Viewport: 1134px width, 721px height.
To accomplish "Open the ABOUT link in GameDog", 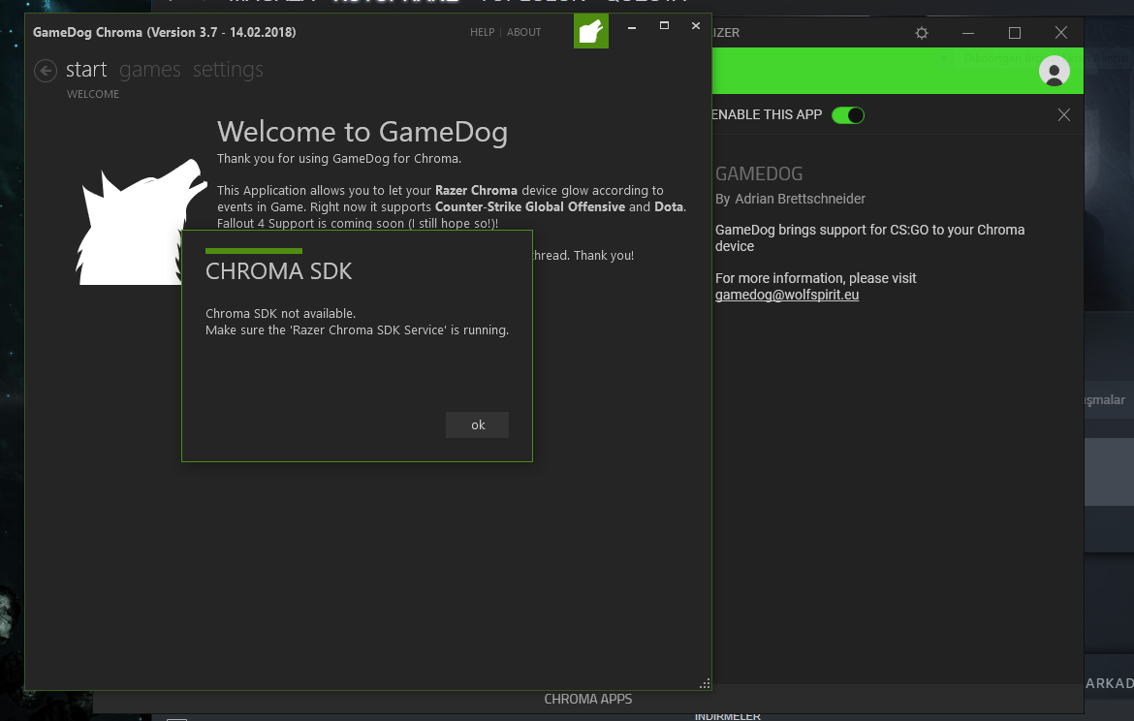I will [523, 32].
